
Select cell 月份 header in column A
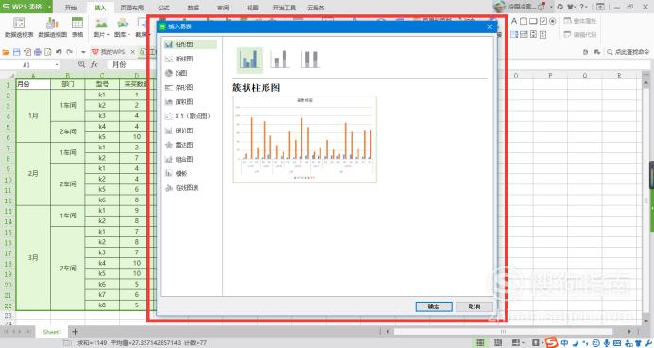(x=33, y=84)
